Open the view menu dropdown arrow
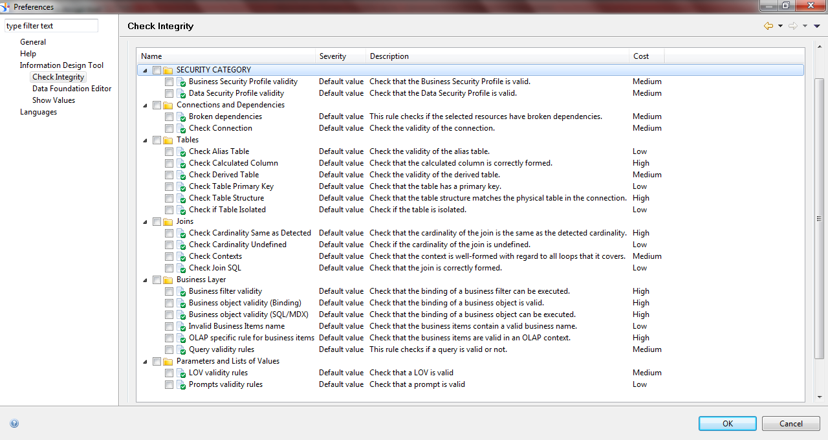The height and width of the screenshot is (440, 828). (x=817, y=26)
